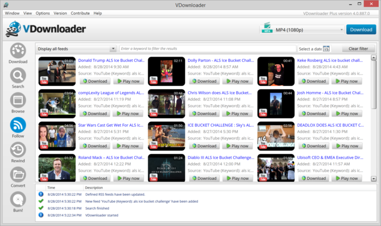Image resolution: width=381 pixels, height=226 pixels.
Task: Open the Version menu
Action: click(x=60, y=13)
